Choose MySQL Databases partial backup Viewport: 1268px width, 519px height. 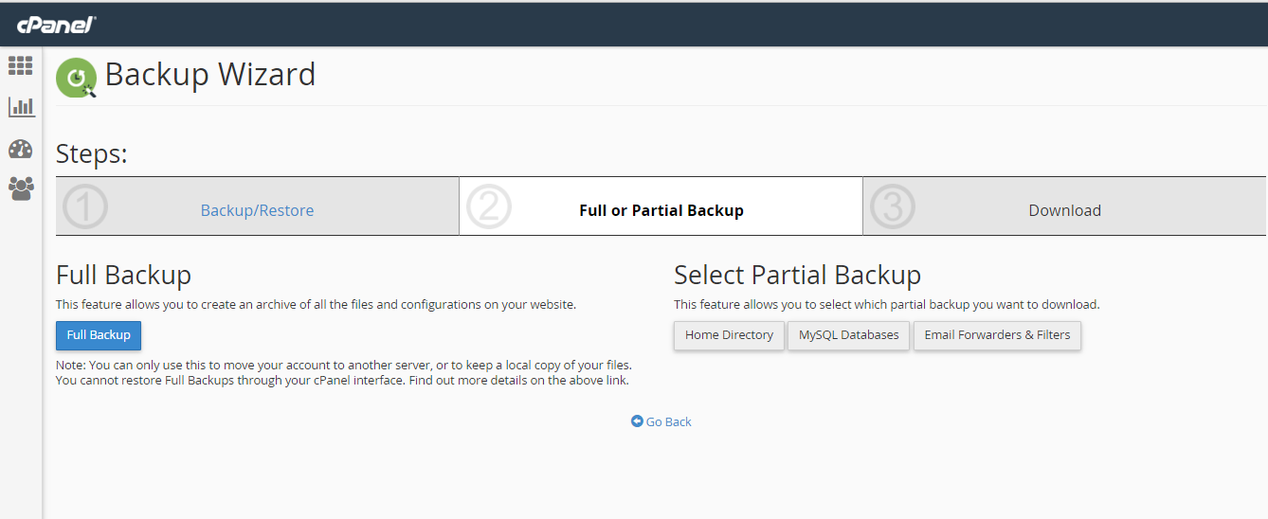coord(849,335)
